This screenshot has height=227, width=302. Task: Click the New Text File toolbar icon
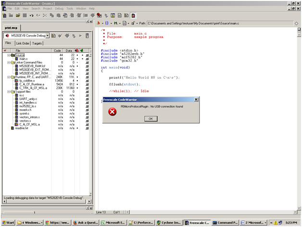[4, 15]
